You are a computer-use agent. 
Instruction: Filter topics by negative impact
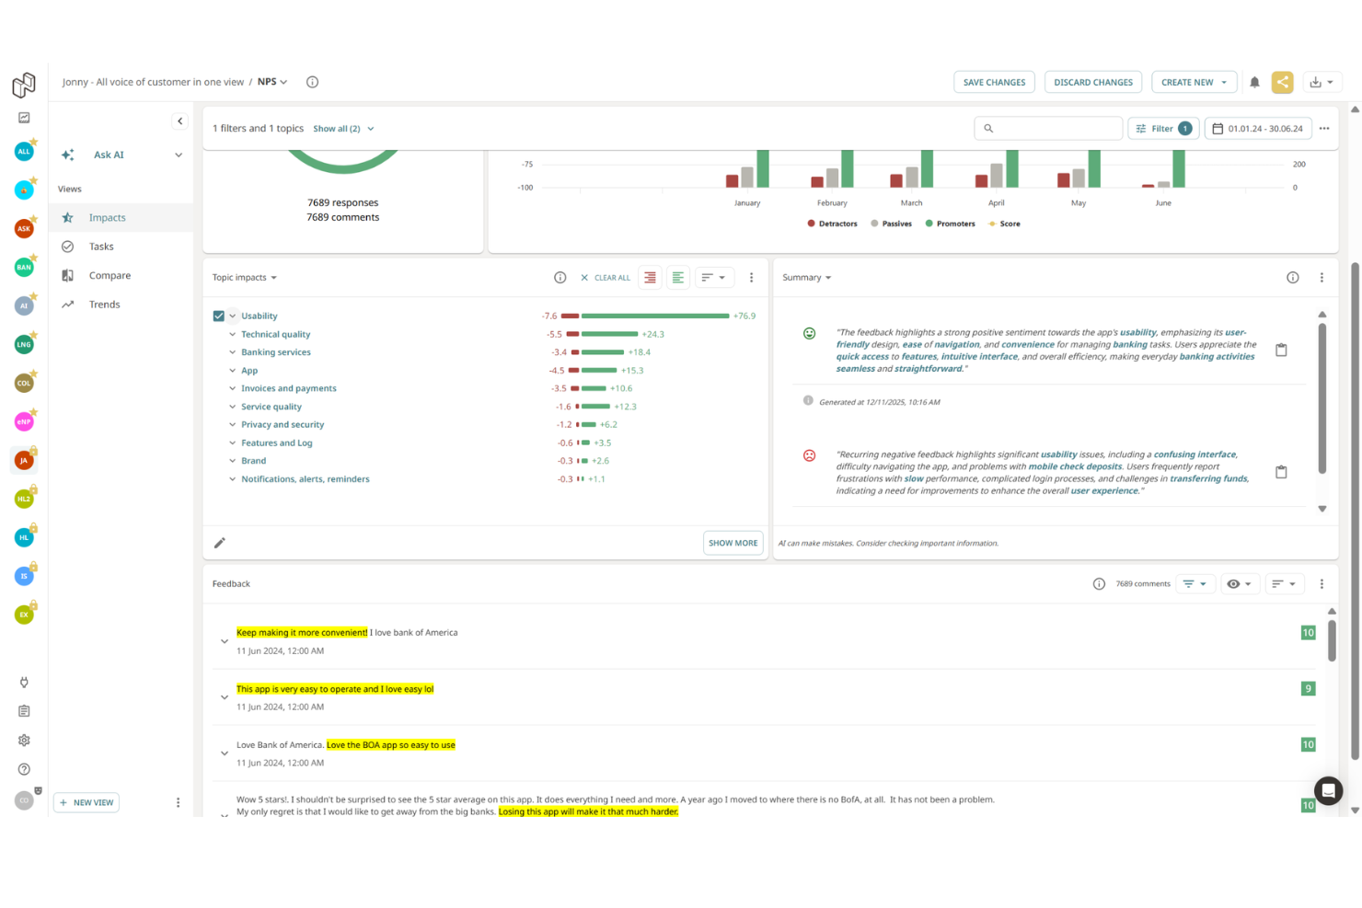point(650,277)
